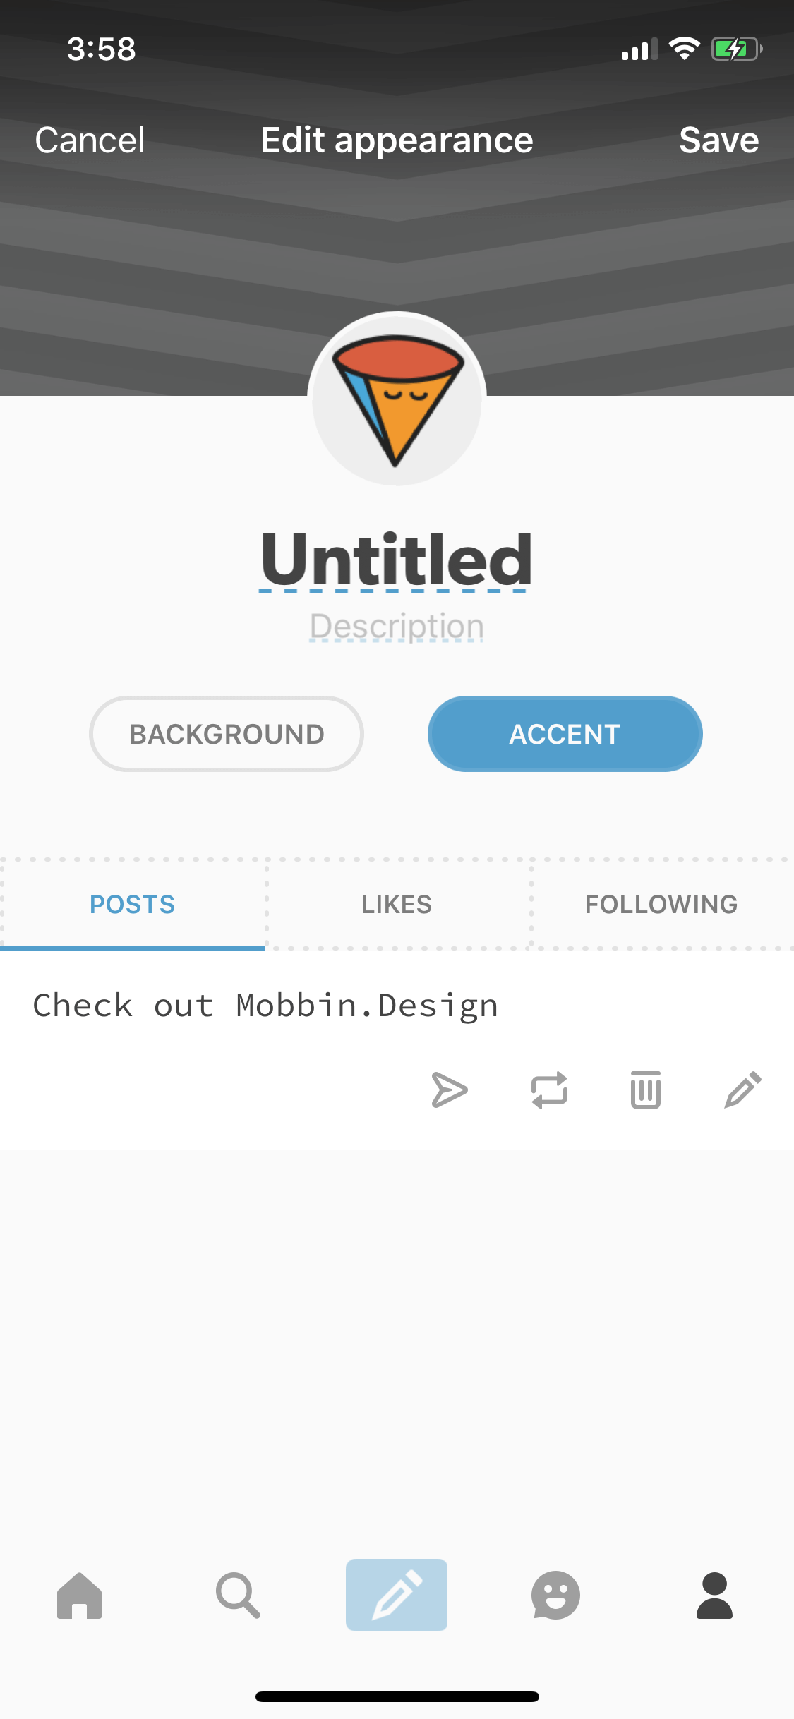Image resolution: width=794 pixels, height=1719 pixels.
Task: Edit the Untitled blog title
Action: tap(395, 560)
